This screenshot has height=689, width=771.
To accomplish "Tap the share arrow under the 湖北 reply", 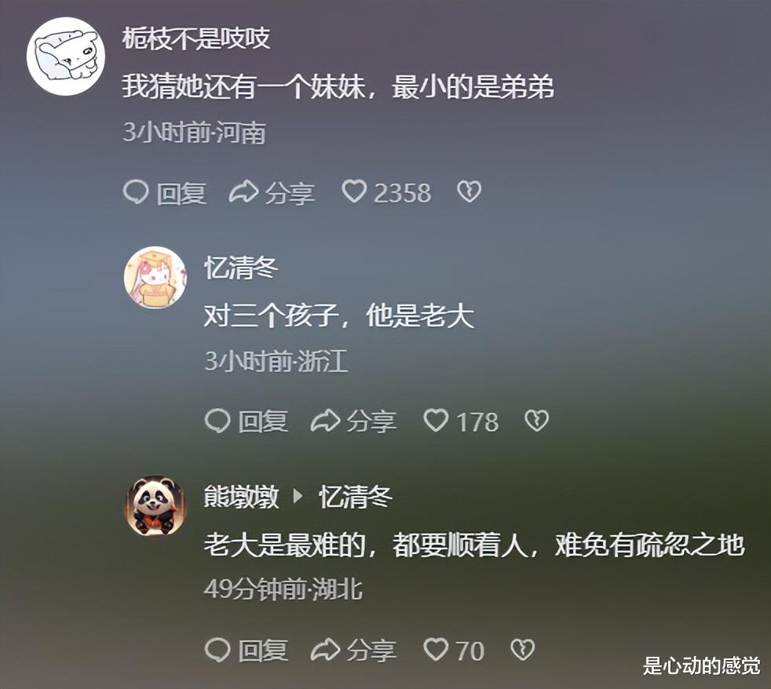I will click(325, 650).
